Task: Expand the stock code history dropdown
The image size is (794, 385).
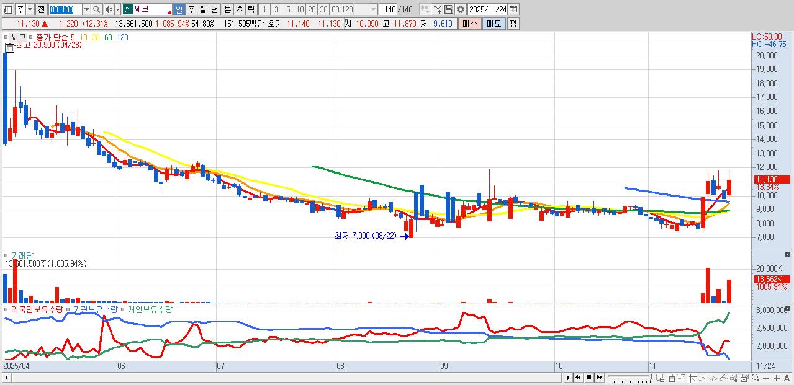Action: pos(86,9)
